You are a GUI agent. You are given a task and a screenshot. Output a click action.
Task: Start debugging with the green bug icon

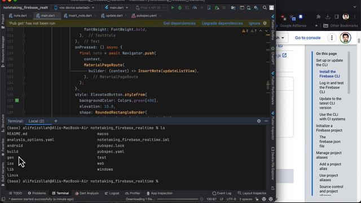click(x=180, y=8)
